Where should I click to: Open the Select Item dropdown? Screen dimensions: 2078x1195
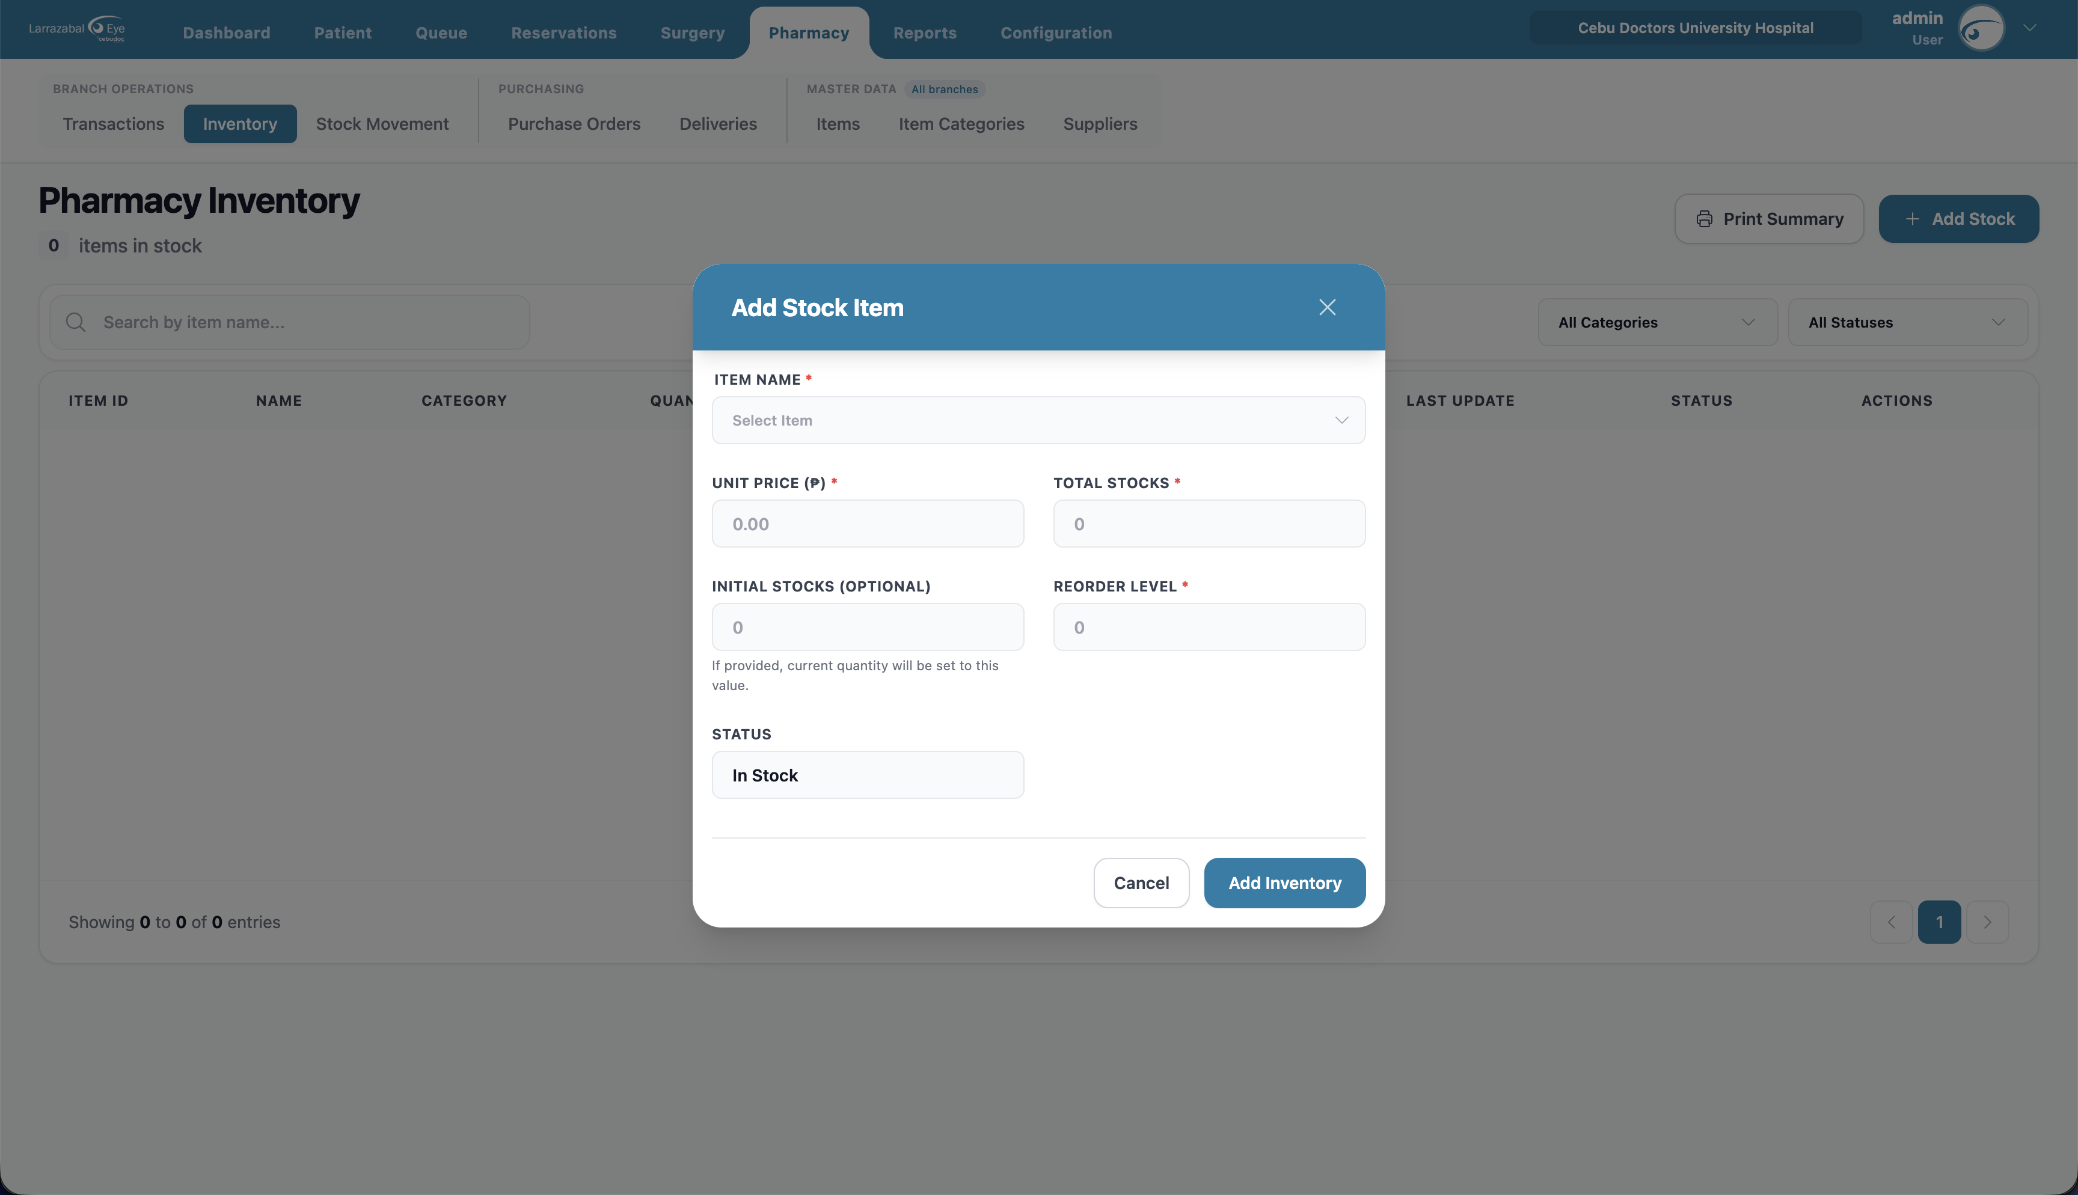click(x=1038, y=420)
